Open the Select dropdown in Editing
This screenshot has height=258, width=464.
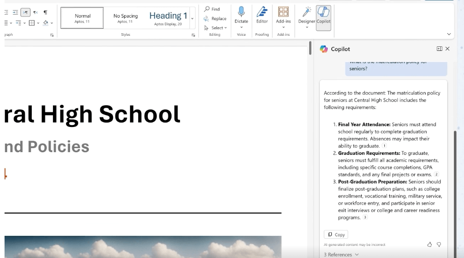click(216, 28)
